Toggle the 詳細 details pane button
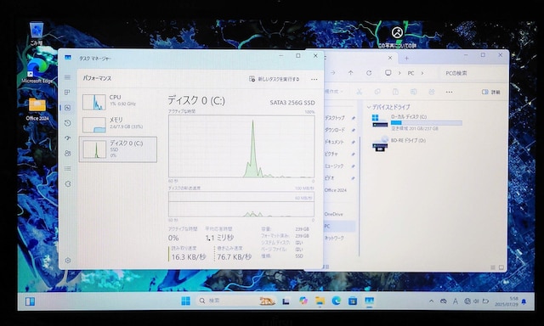The width and height of the screenshot is (544, 326). 491,93
